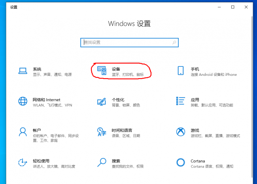
Task: Click the text WLAN、飞行模式、VPN
Action: 53,105
